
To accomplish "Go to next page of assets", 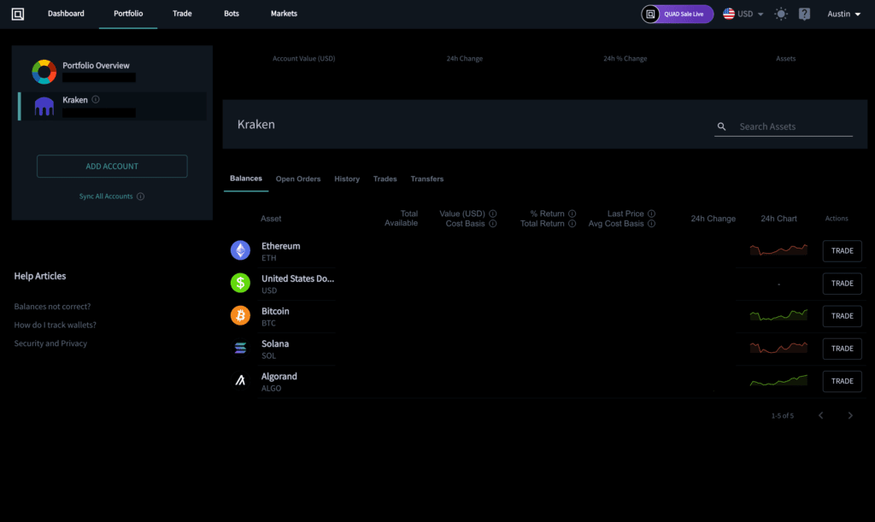I will click(x=849, y=415).
